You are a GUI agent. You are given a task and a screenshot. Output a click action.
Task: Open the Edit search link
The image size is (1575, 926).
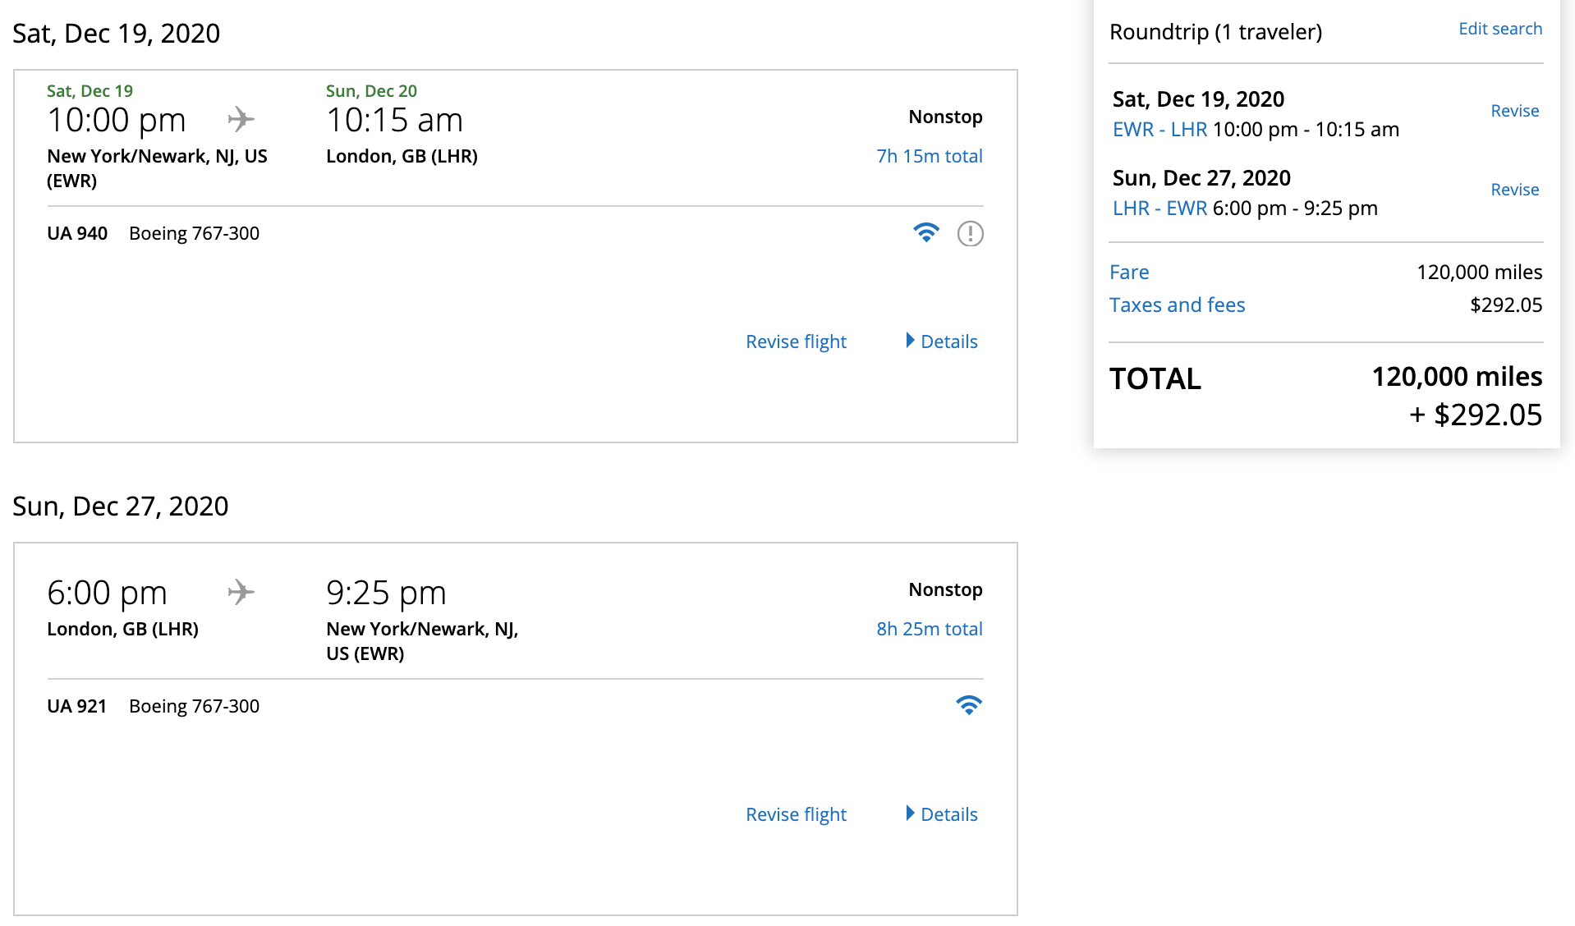click(x=1499, y=29)
